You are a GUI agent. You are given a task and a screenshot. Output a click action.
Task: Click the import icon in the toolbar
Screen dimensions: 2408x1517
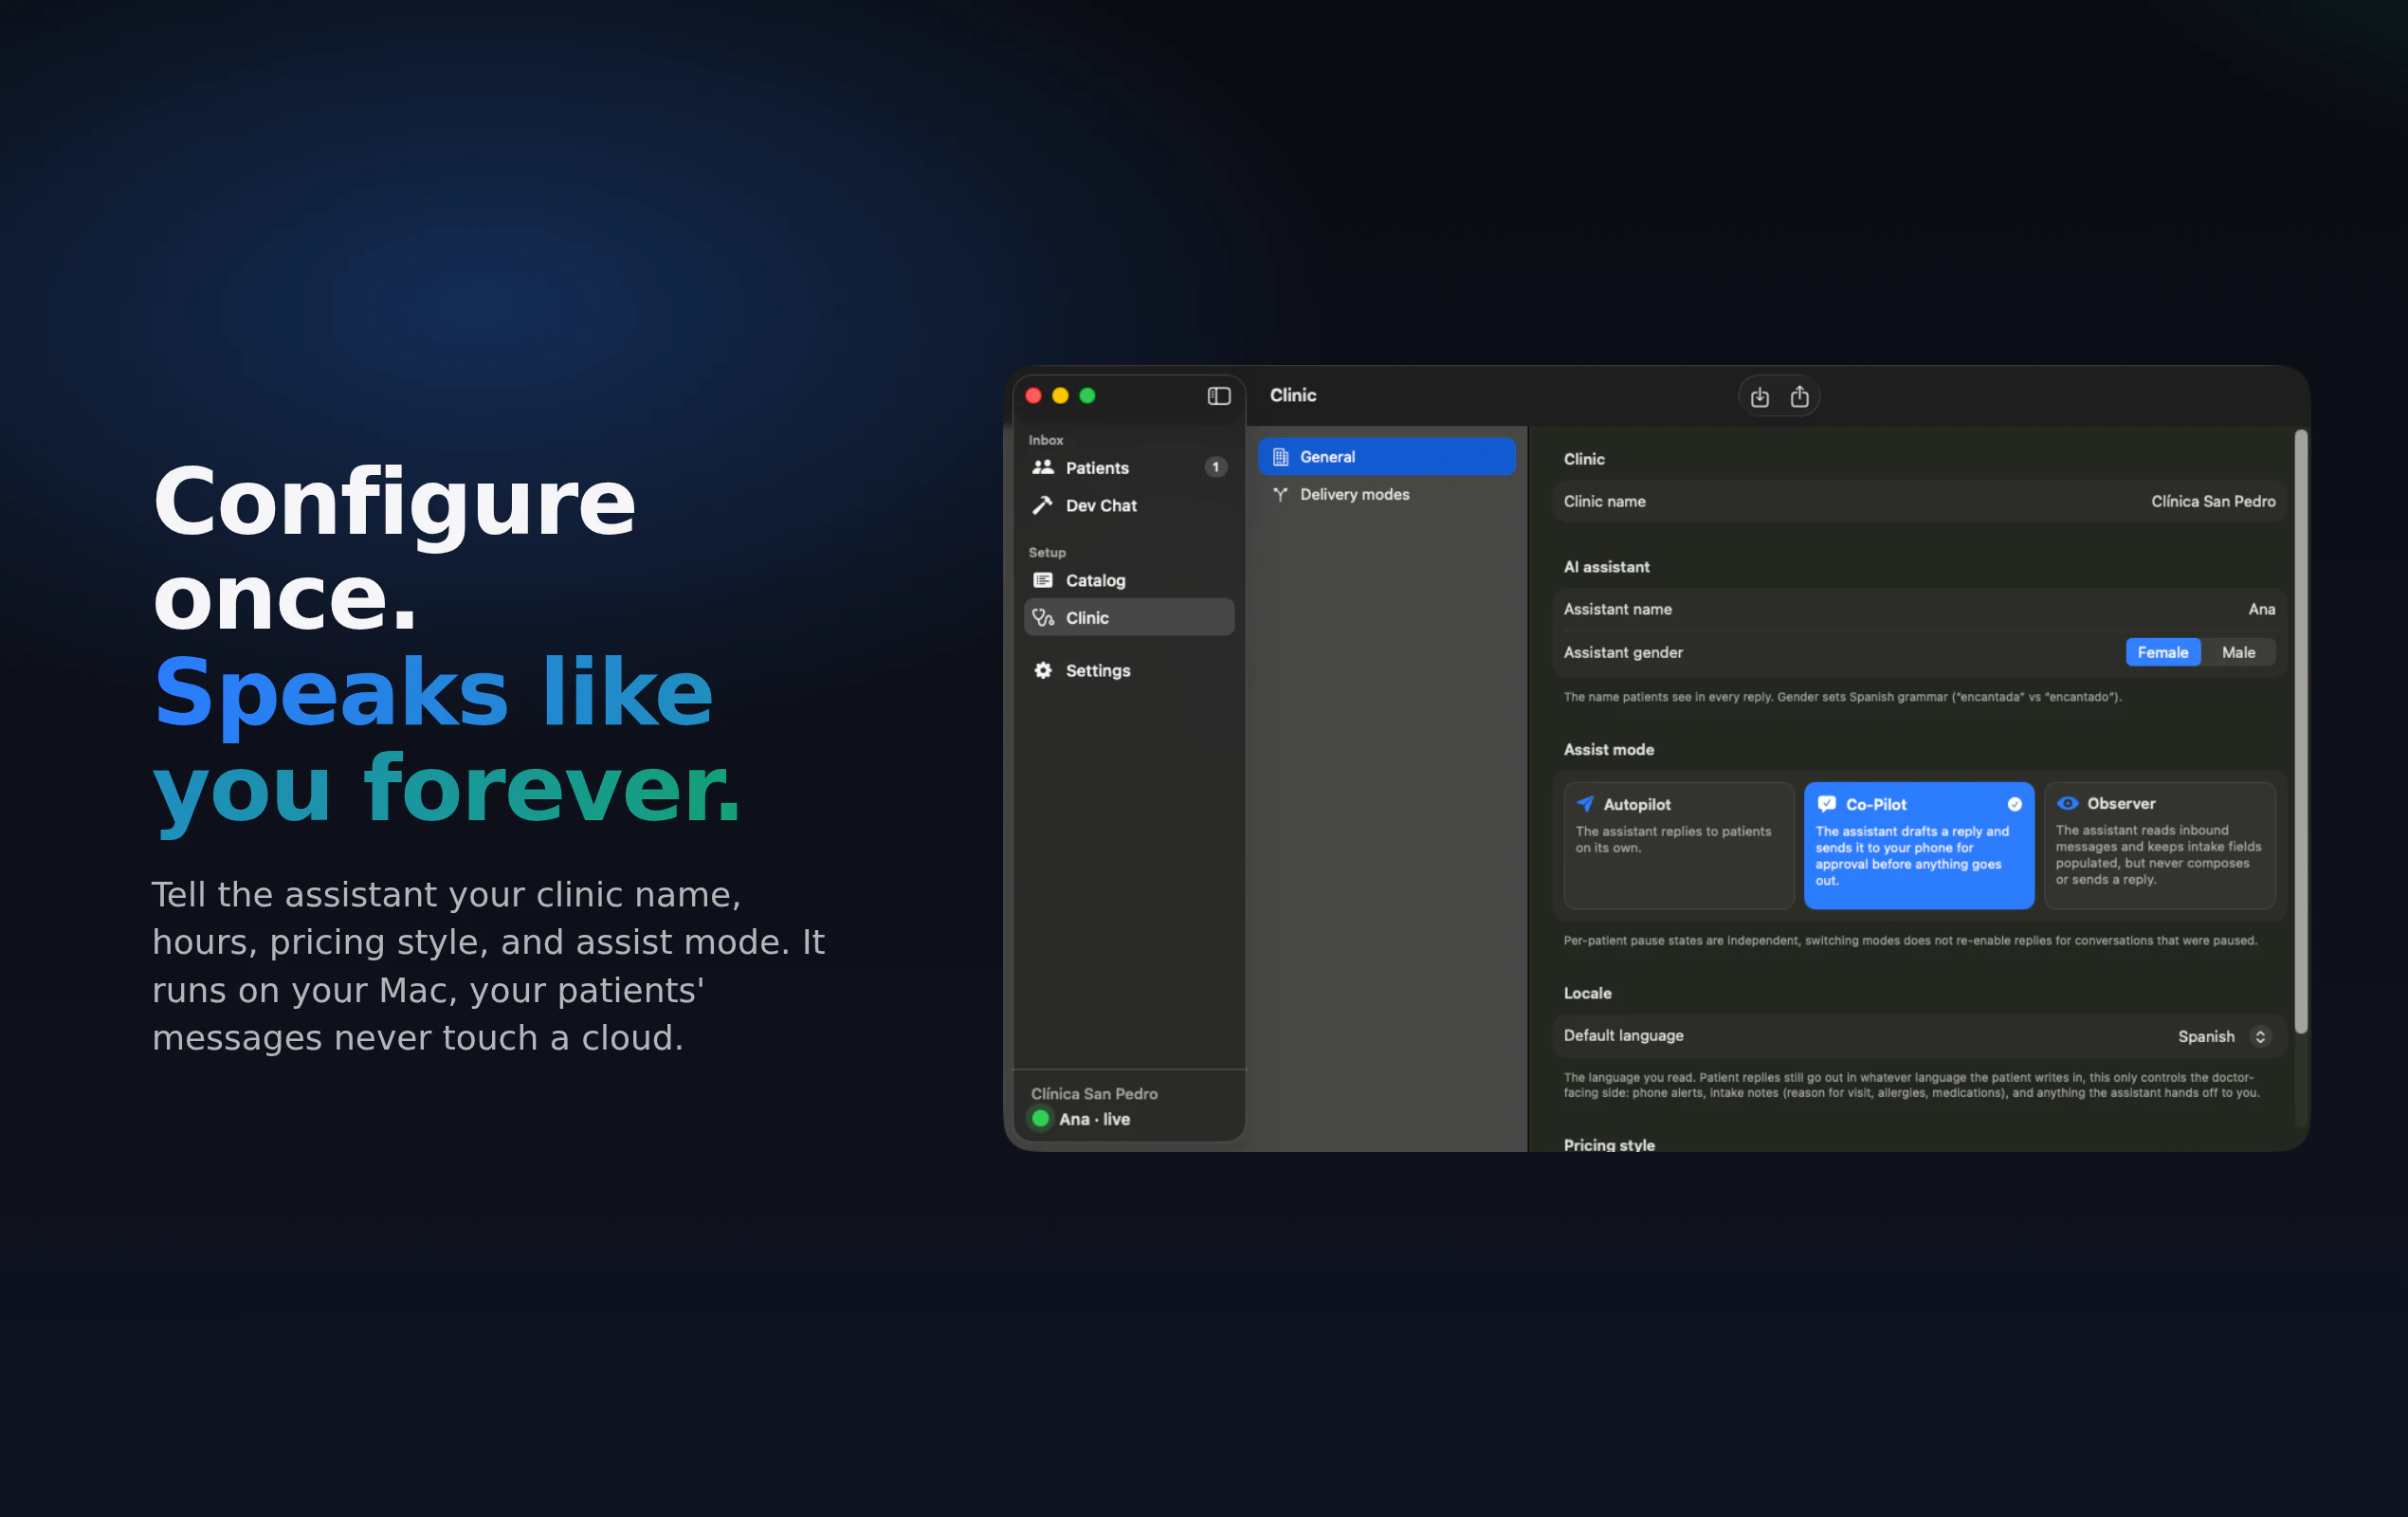pos(1759,397)
